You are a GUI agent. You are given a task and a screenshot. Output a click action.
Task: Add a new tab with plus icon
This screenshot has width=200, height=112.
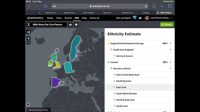[162, 6]
